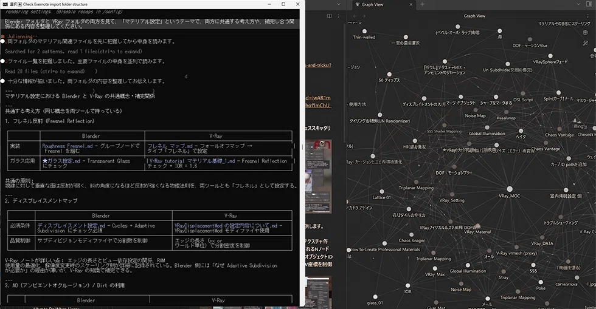
Task: Click 'Check Evernote import folder structure' terminal title
Action: pos(55,4)
